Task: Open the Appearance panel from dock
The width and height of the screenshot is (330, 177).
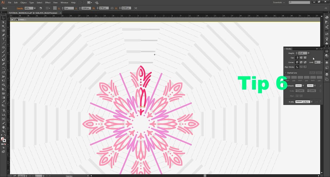Action: 327,63
